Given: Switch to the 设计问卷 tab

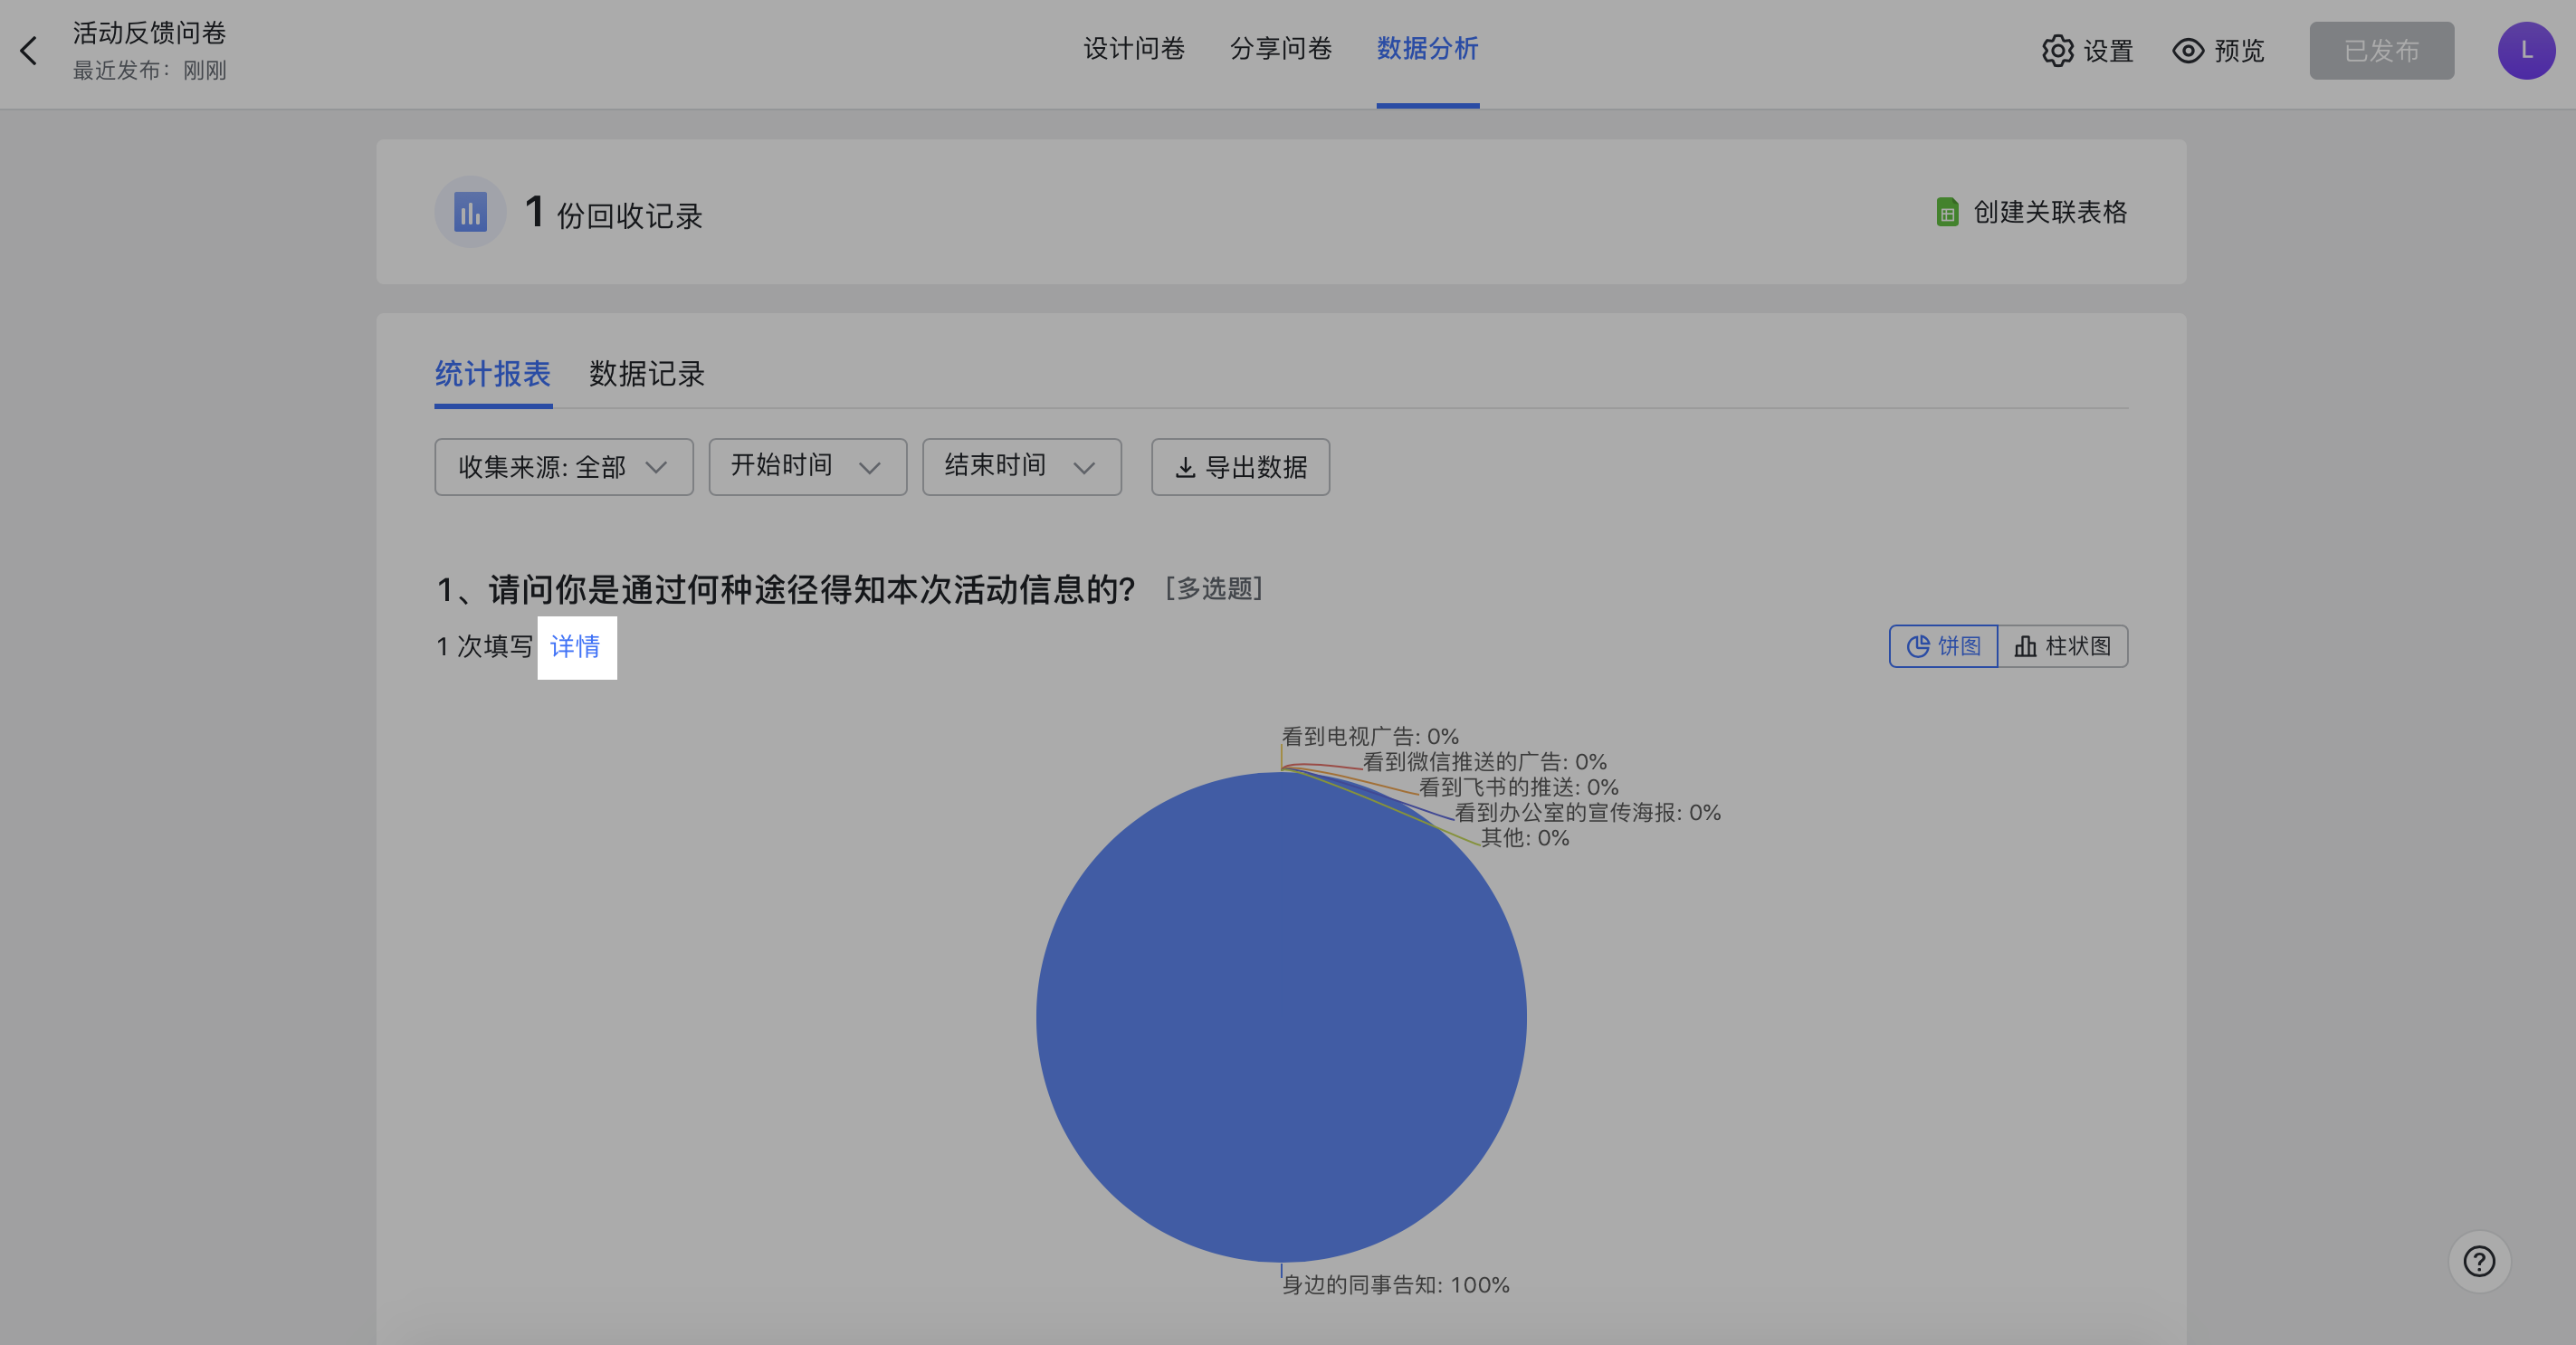Looking at the screenshot, I should click(1134, 49).
